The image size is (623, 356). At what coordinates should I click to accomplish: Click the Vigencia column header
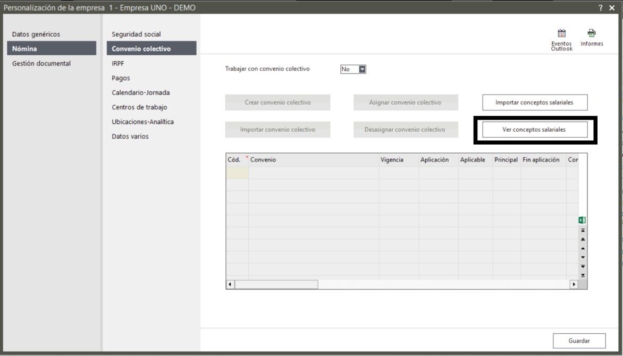(399, 160)
